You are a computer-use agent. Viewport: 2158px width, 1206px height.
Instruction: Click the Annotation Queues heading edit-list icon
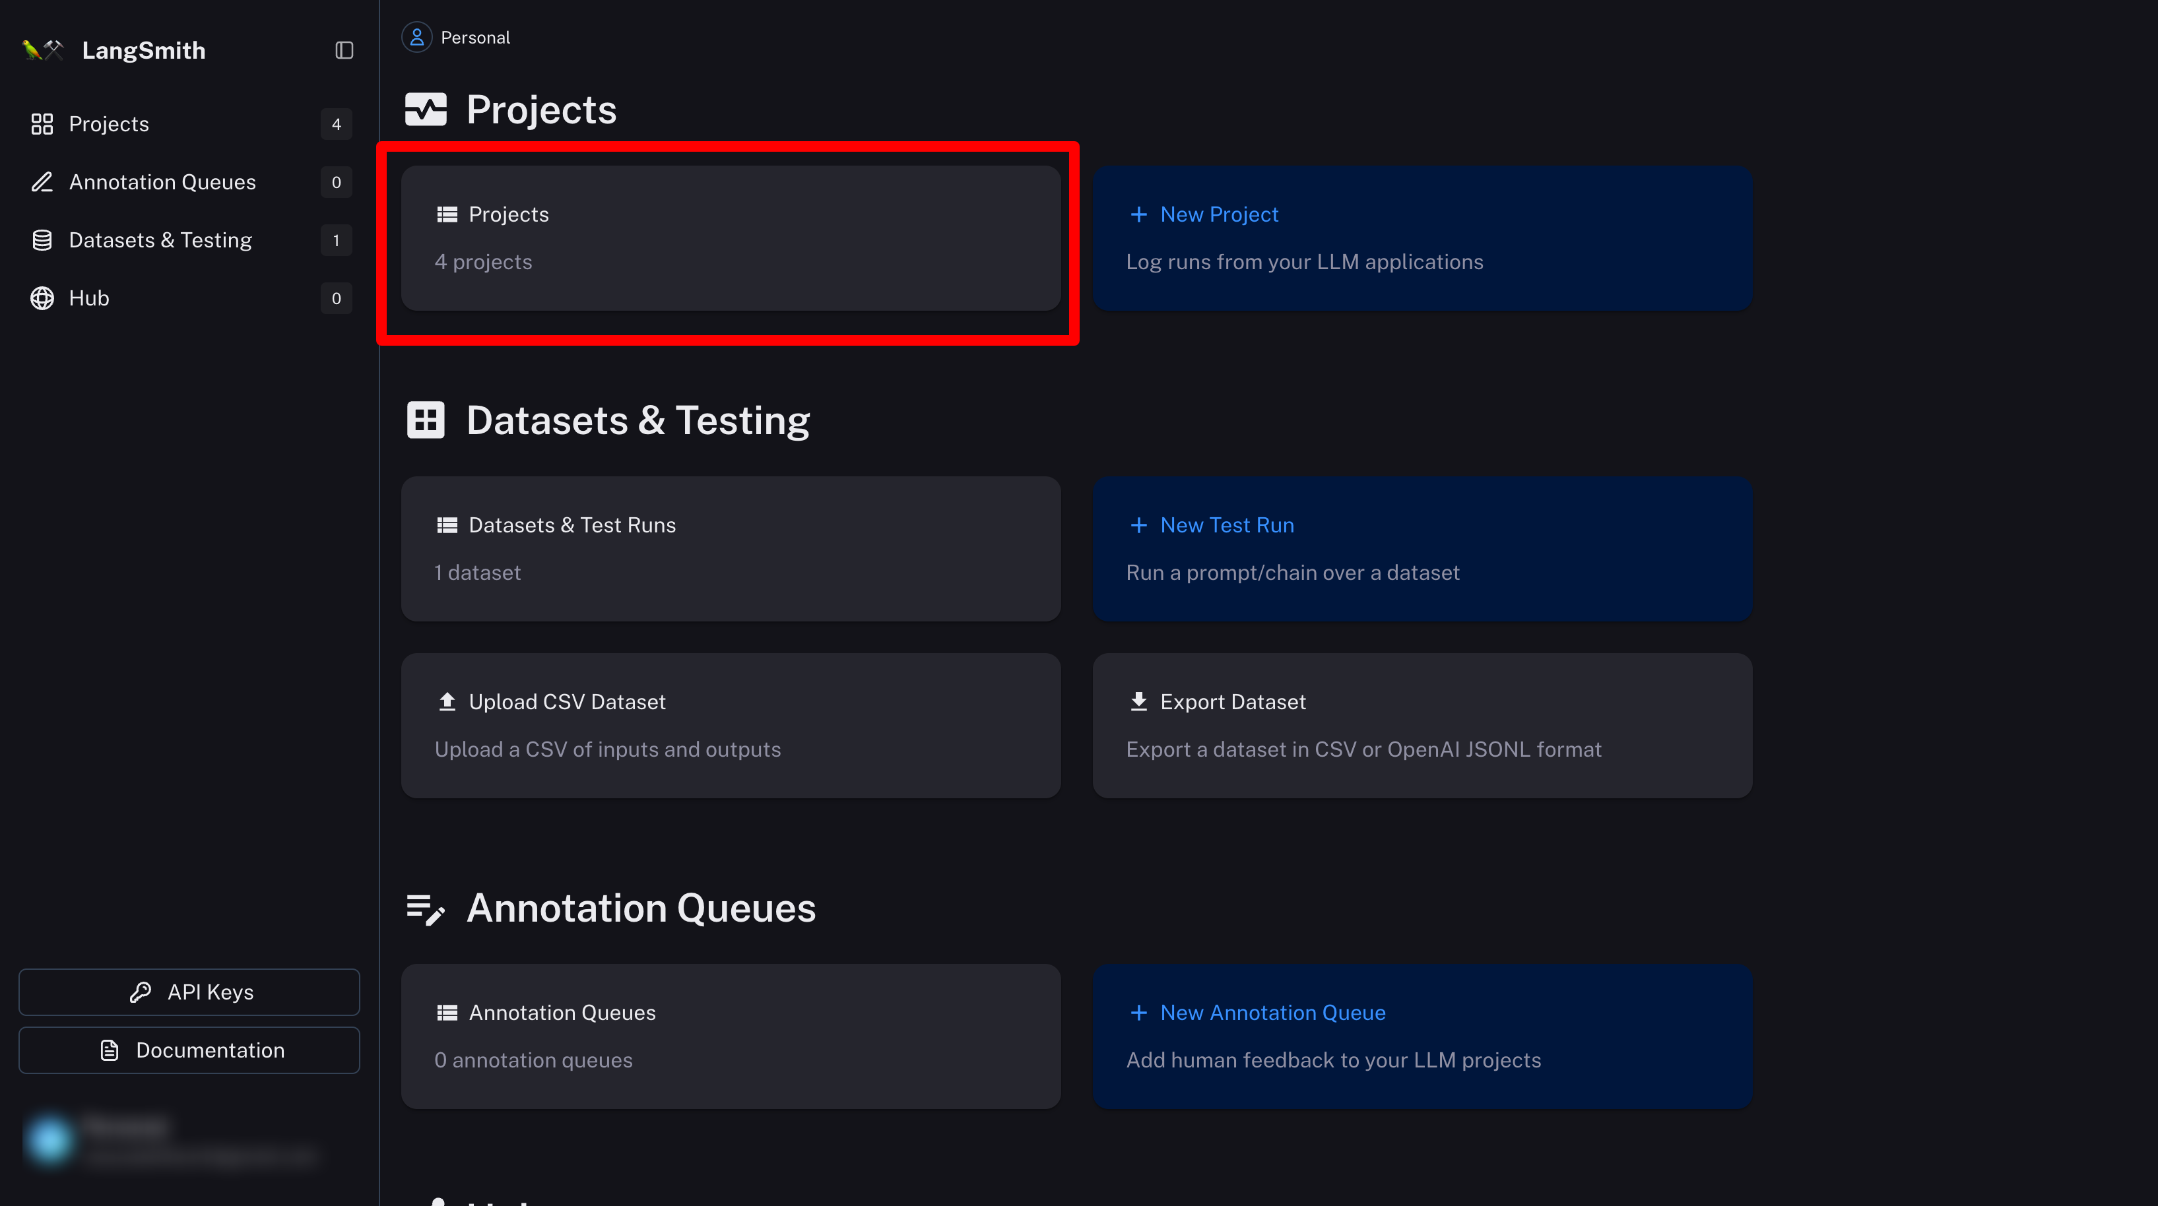pos(426,910)
